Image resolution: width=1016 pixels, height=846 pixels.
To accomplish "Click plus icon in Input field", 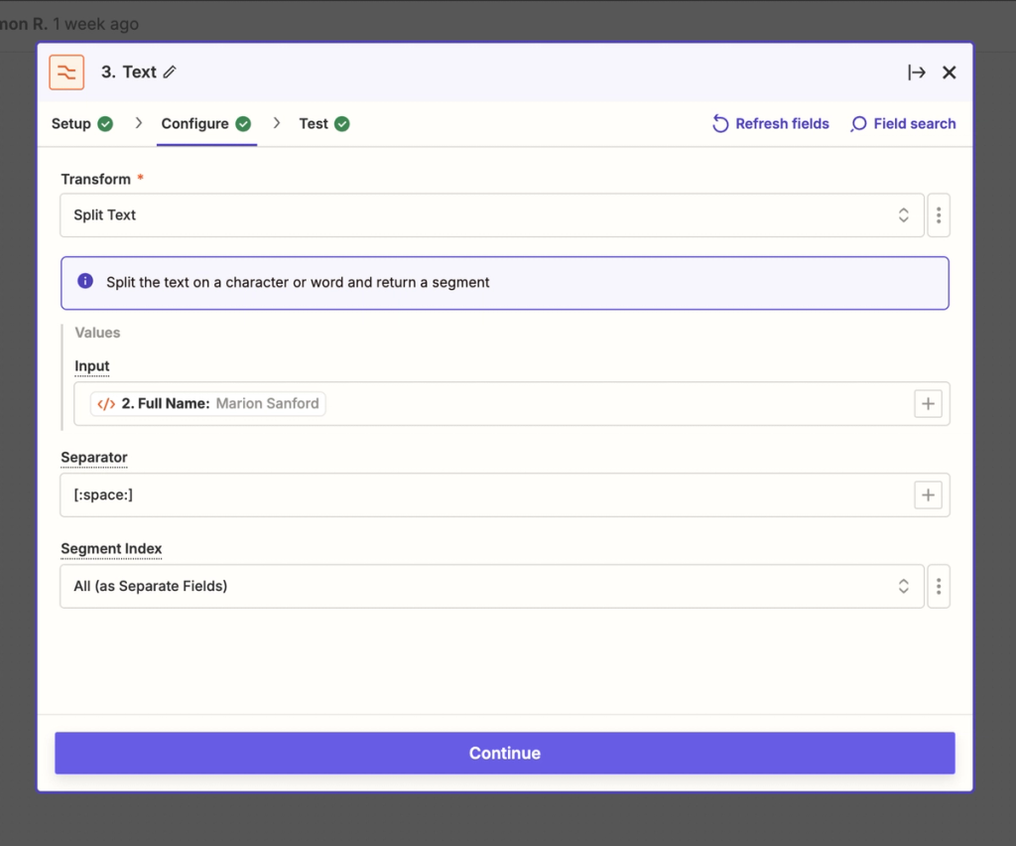I will tap(928, 404).
